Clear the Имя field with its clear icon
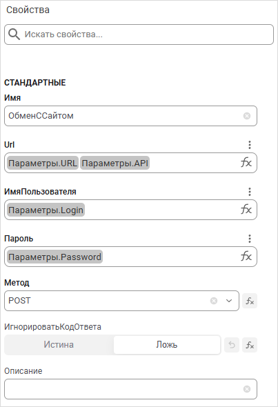This screenshot has width=278, height=407. (247, 116)
